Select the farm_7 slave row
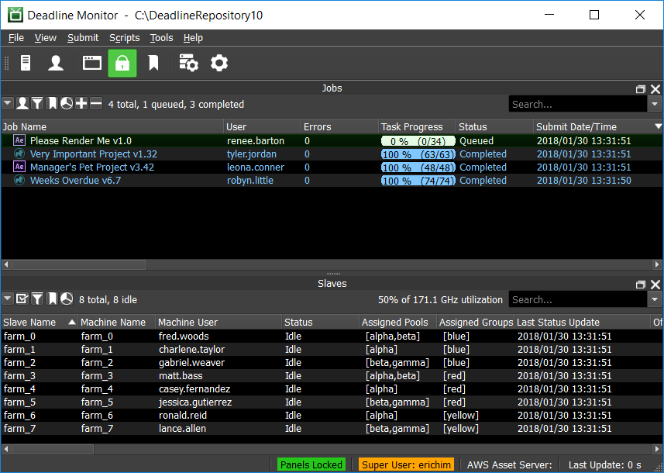 click(332, 428)
